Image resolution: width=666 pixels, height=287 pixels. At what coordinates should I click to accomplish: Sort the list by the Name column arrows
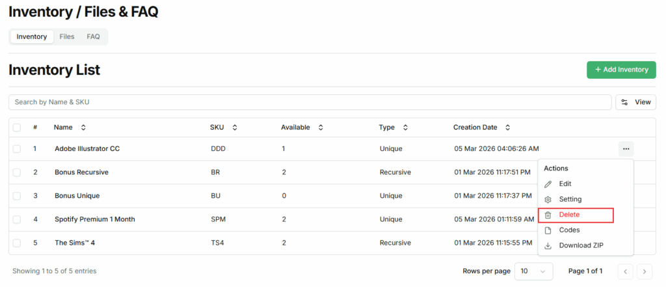tap(83, 128)
